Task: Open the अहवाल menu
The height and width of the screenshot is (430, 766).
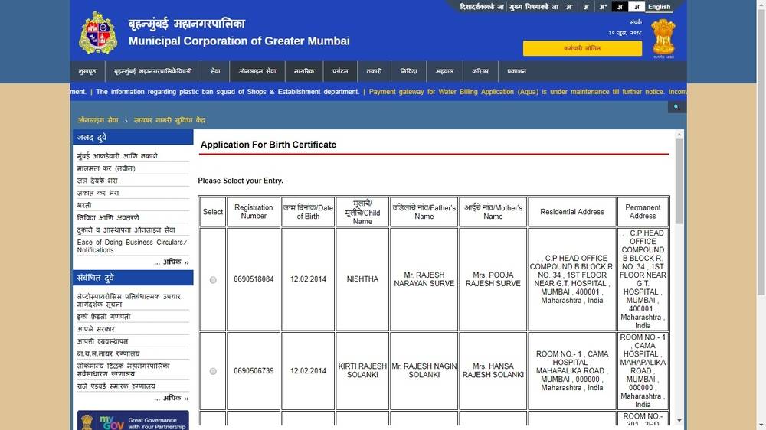Action: [444, 71]
